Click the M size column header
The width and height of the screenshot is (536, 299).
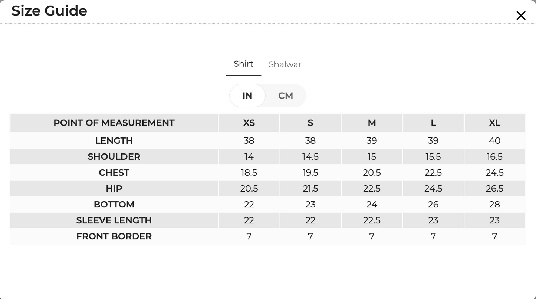[x=372, y=123]
